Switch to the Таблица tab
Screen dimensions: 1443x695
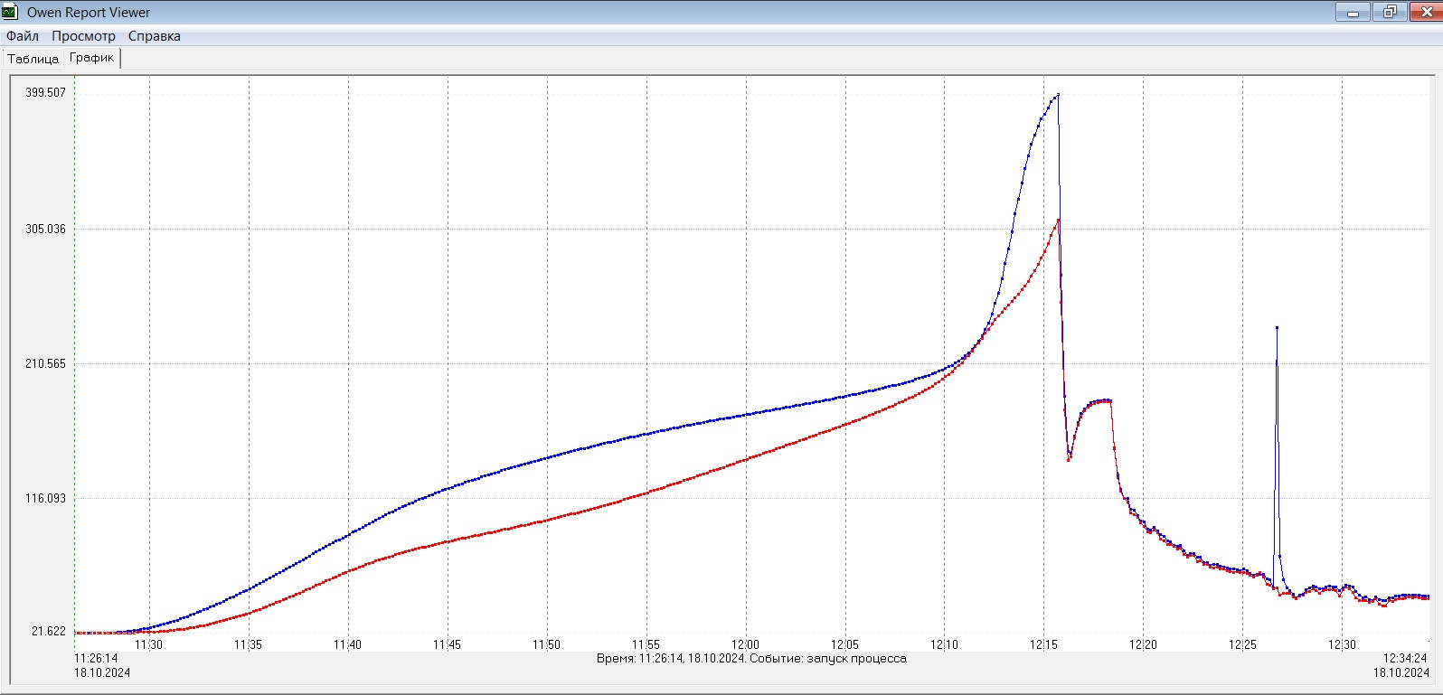(x=33, y=59)
